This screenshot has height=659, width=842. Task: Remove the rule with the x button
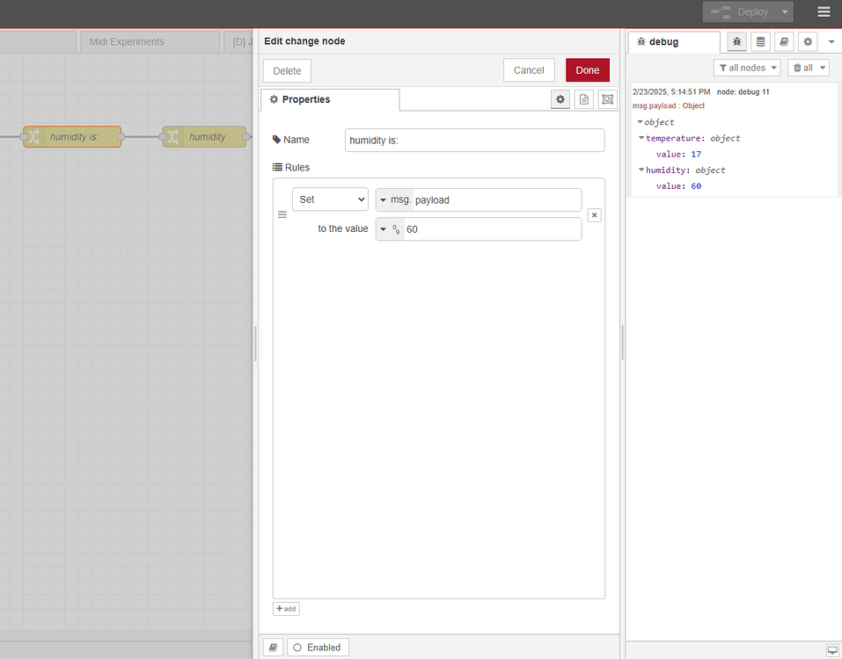pyautogui.click(x=594, y=215)
